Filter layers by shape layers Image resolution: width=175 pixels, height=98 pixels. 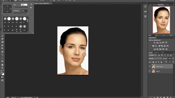pos(168,55)
